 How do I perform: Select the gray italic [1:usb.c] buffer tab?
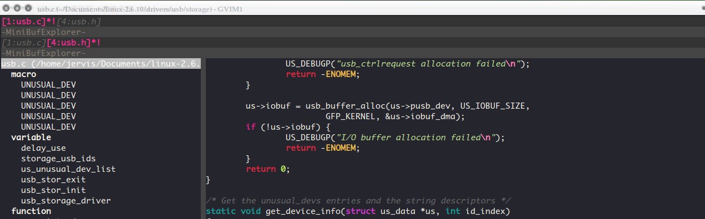click(x=24, y=43)
